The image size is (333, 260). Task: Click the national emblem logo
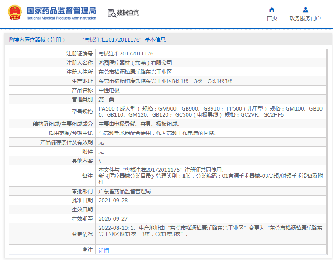15,12
